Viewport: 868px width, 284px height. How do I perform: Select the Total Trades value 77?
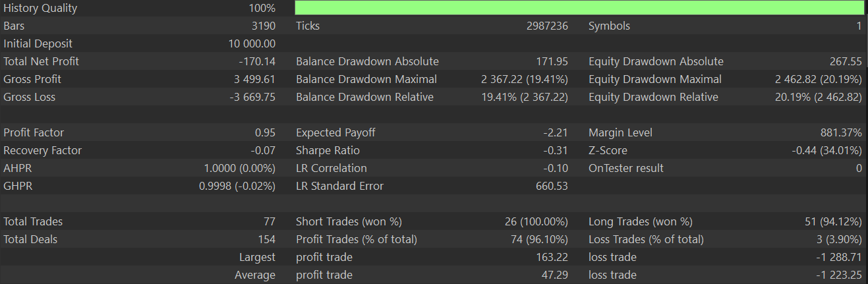coord(269,221)
